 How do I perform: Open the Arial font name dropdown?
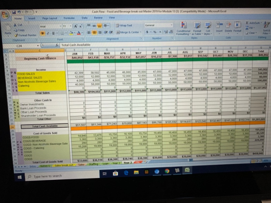[60, 26]
